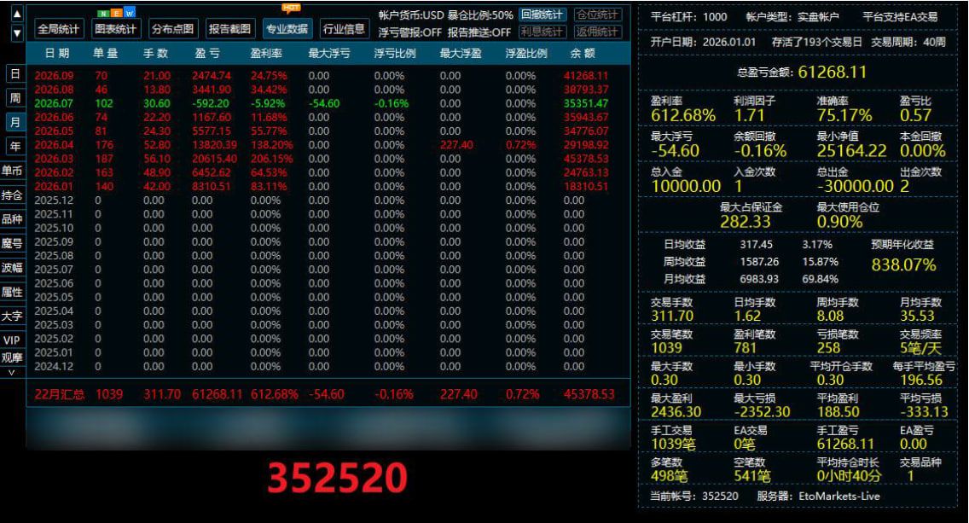969x523 pixels.
Task: Click the down arrow above the sidebar
Action: click(x=17, y=32)
